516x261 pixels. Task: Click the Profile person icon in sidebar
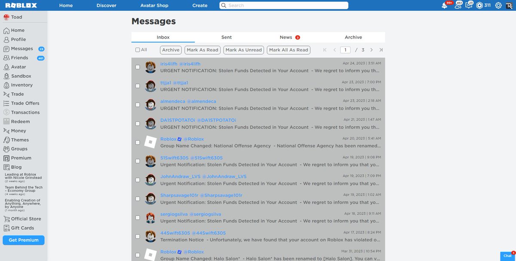pyautogui.click(x=6, y=39)
